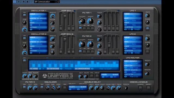174x98 pixels.
Task: Select the Filter 1 HP mode button
Action: (x=84, y=29)
